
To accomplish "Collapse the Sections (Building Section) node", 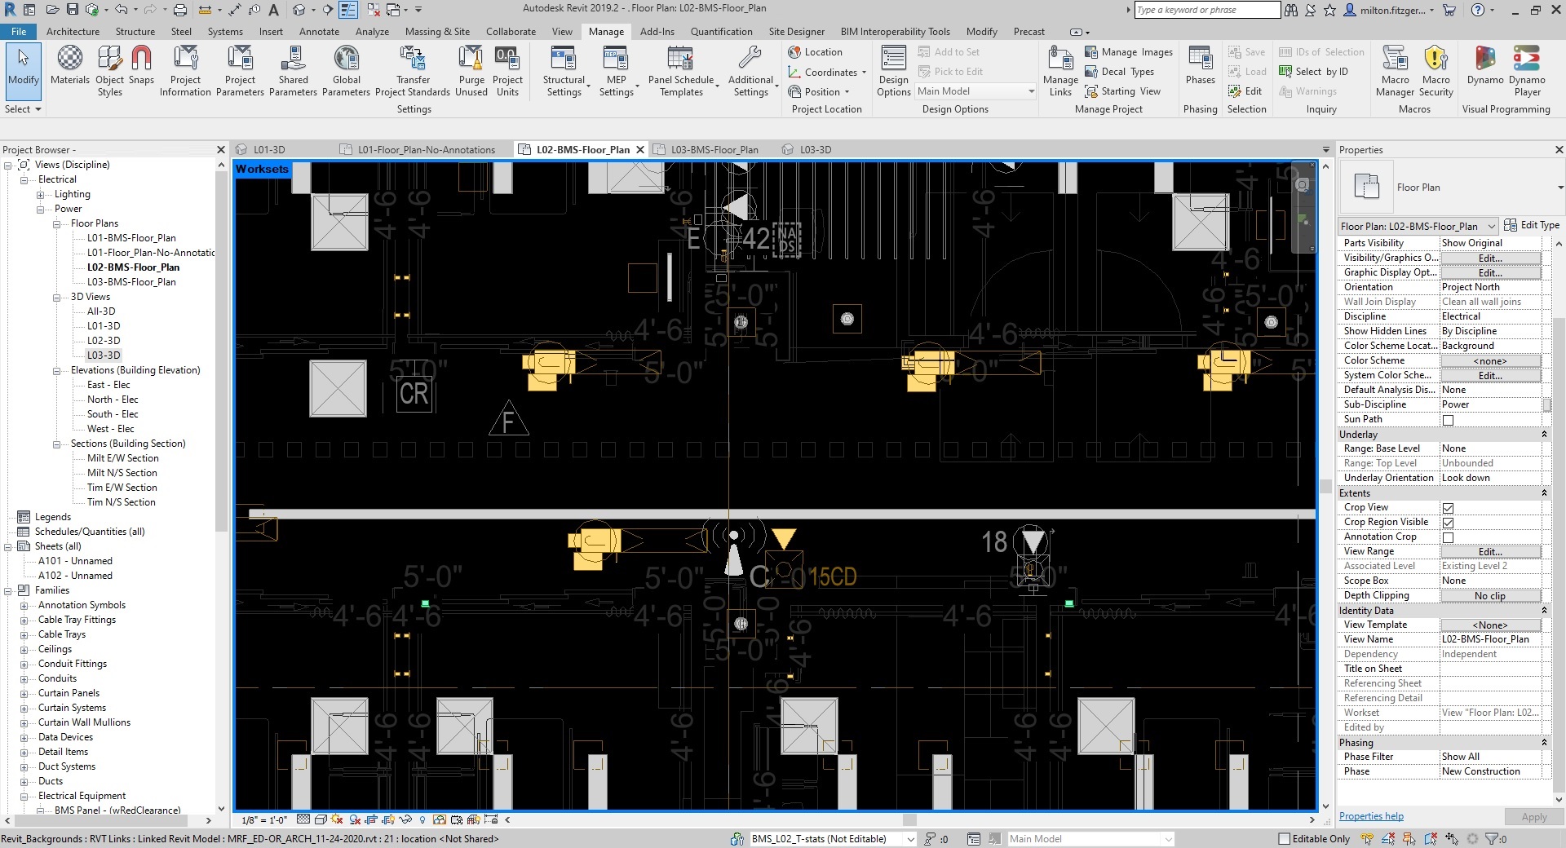I will click(x=57, y=444).
